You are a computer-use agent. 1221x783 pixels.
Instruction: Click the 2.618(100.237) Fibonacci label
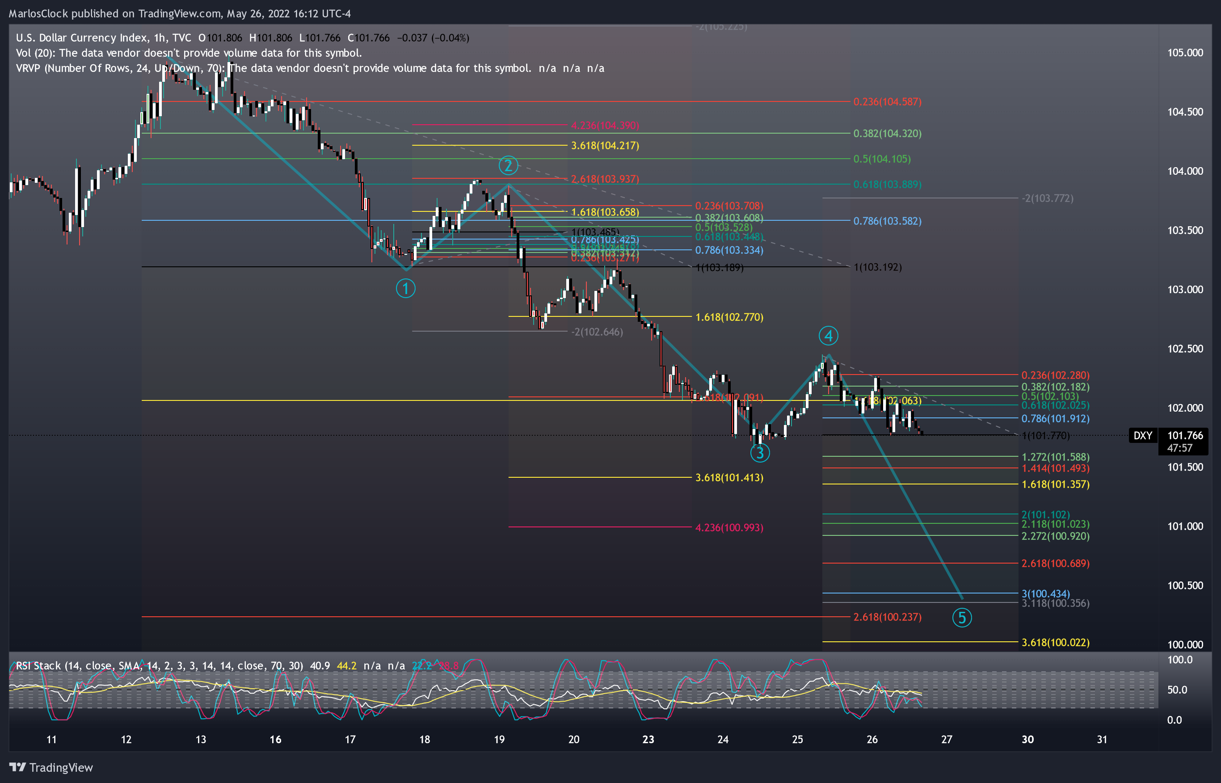point(887,617)
